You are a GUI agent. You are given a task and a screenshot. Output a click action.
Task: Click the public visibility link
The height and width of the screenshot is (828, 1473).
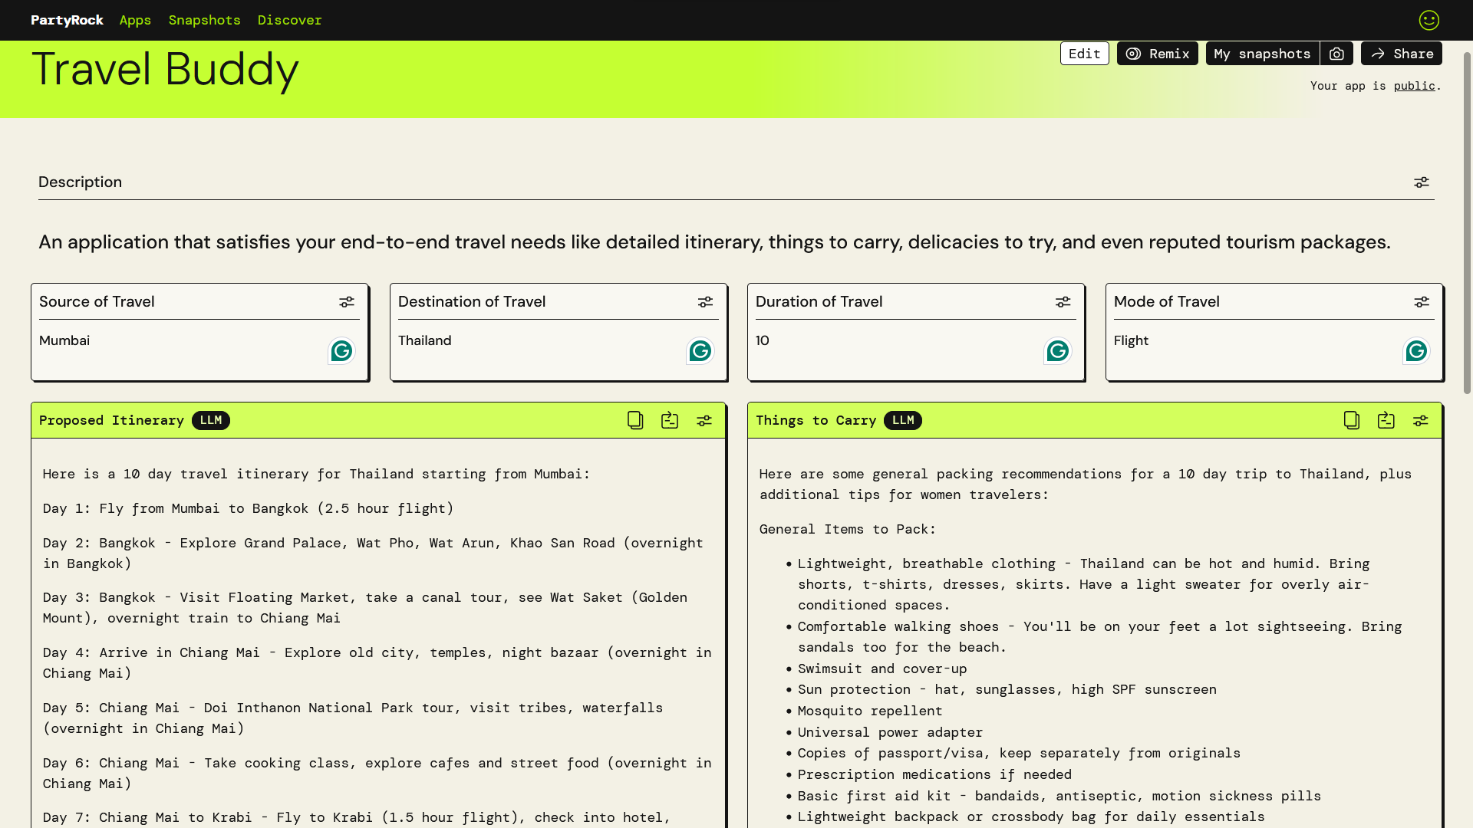(x=1414, y=86)
